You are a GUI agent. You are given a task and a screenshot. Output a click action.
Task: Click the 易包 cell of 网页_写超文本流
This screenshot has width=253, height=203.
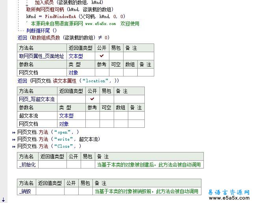[107, 99]
